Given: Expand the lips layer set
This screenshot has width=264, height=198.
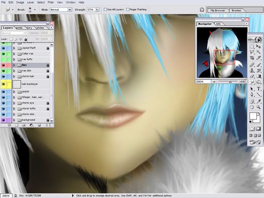Looking at the screenshot, I should point(14,65).
